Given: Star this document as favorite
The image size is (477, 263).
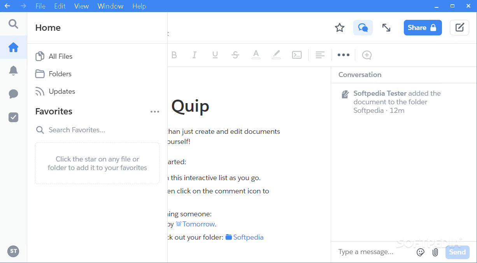Looking at the screenshot, I should click(340, 28).
